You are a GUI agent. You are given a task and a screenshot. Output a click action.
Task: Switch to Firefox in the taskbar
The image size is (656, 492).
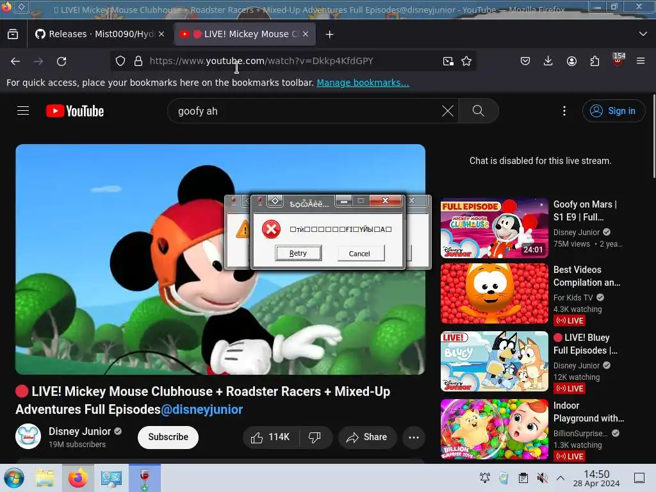click(78, 478)
